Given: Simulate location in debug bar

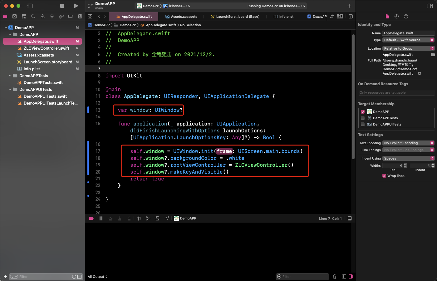Looking at the screenshot, I should coord(167,218).
